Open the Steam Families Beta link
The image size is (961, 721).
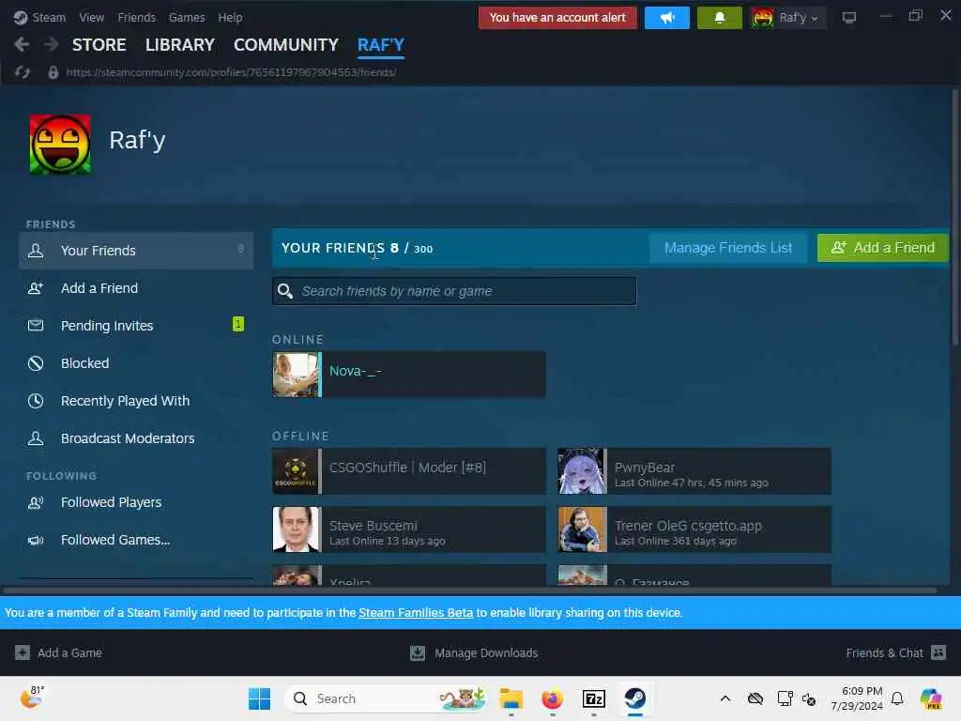(x=416, y=612)
